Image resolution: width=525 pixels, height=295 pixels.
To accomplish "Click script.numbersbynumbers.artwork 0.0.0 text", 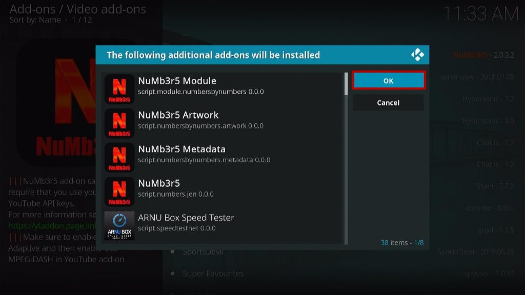I will coord(200,126).
